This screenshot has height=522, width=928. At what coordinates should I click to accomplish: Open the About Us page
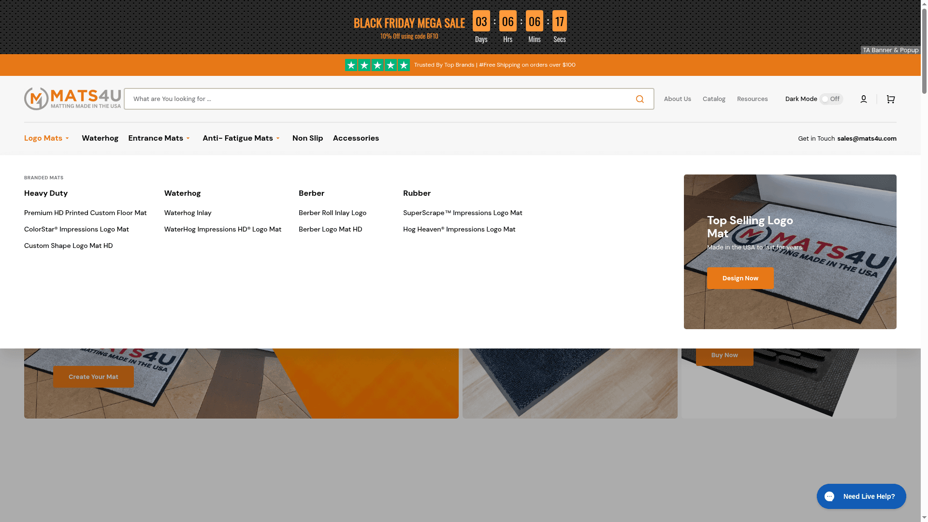coord(677,99)
